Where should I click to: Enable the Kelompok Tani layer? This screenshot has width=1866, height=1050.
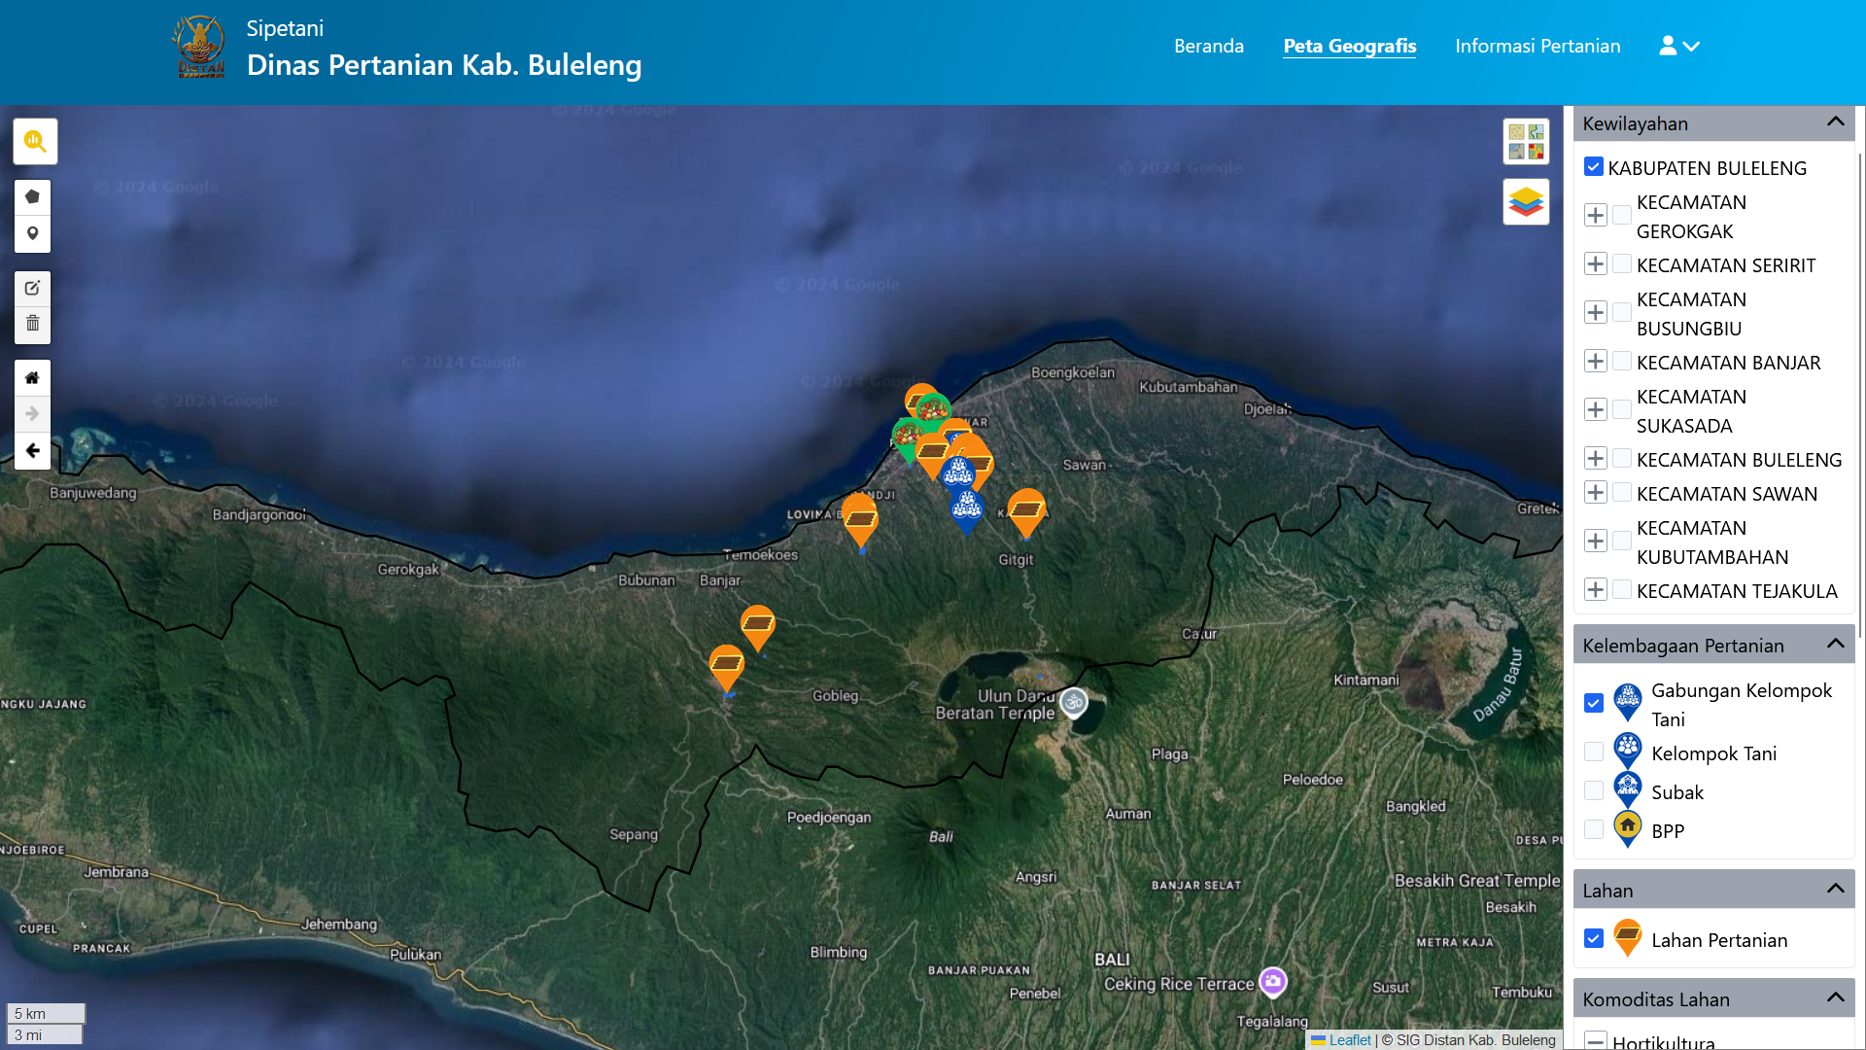[1593, 752]
